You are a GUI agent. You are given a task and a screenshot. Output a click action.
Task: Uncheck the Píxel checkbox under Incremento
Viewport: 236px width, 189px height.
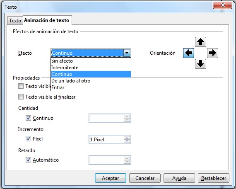(28, 139)
